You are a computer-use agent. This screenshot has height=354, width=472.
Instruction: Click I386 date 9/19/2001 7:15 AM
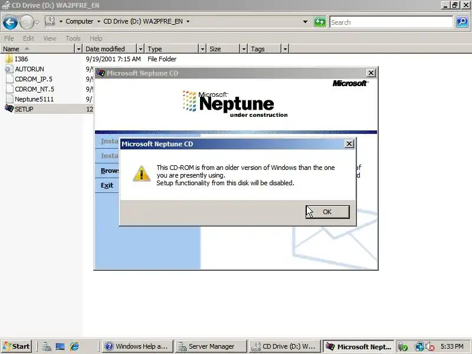(x=113, y=59)
